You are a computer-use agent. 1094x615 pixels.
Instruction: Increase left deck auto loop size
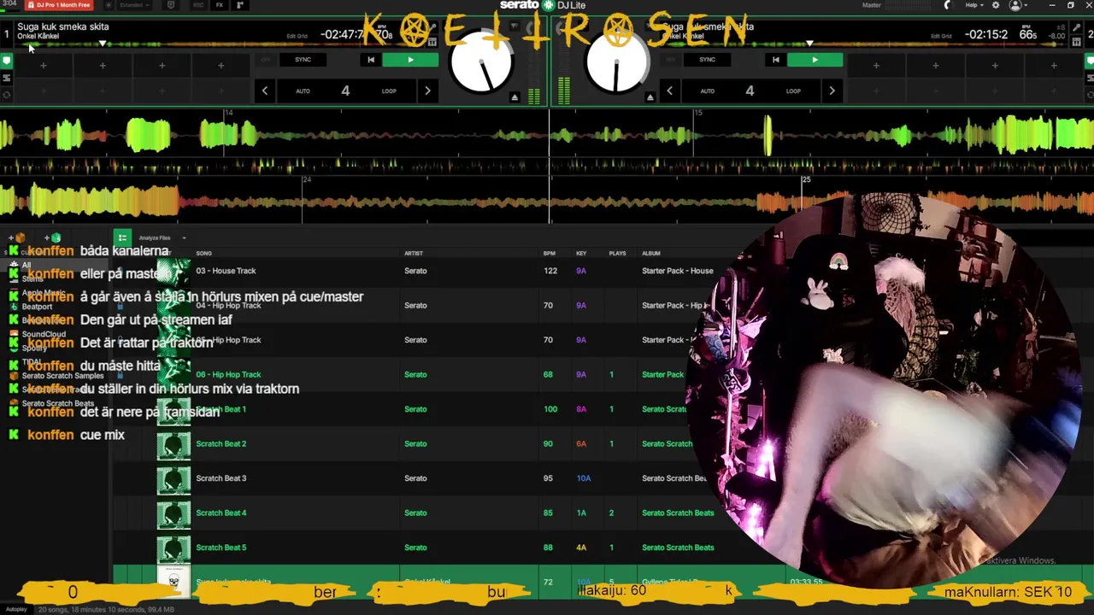(427, 91)
